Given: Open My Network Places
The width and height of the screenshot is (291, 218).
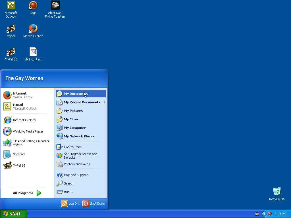Looking at the screenshot, I should click(x=81, y=136).
